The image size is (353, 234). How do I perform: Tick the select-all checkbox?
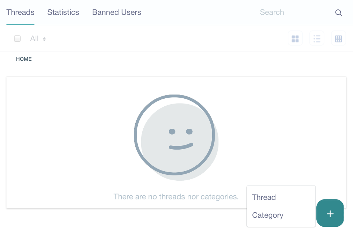[x=17, y=39]
